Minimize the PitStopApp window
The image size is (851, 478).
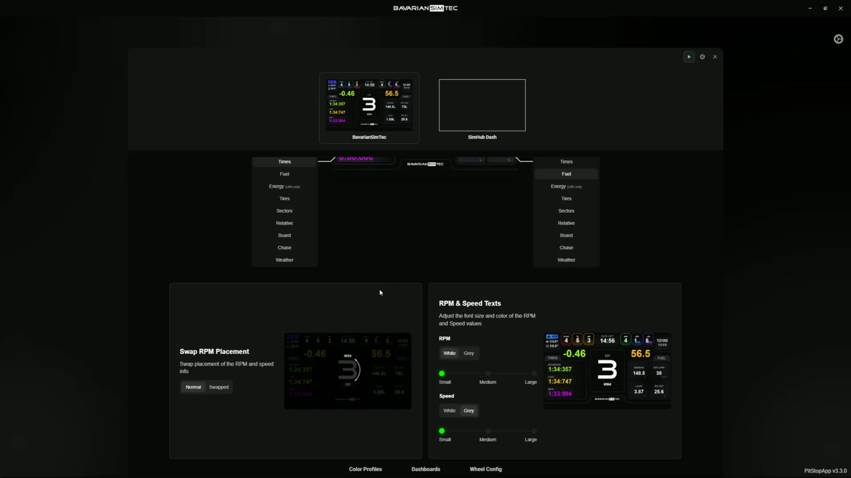tap(810, 8)
